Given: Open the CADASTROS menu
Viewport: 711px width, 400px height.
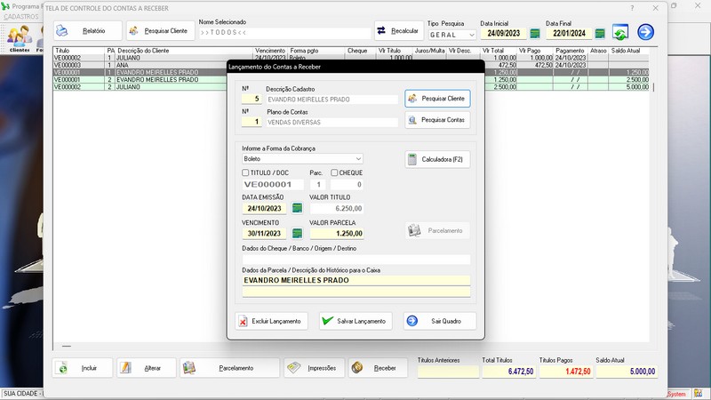Looking at the screenshot, I should 22,17.
